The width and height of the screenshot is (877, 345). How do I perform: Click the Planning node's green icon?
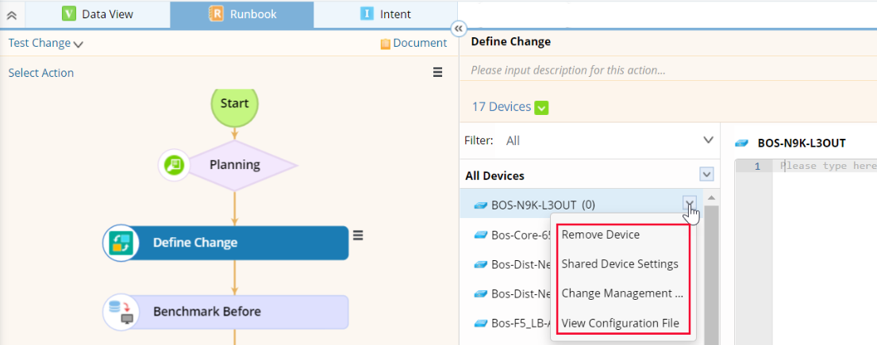(173, 164)
